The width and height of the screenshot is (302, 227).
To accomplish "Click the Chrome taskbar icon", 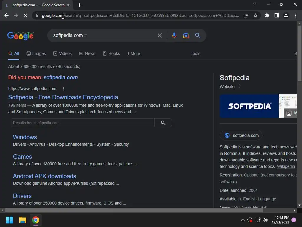I will [35, 220].
